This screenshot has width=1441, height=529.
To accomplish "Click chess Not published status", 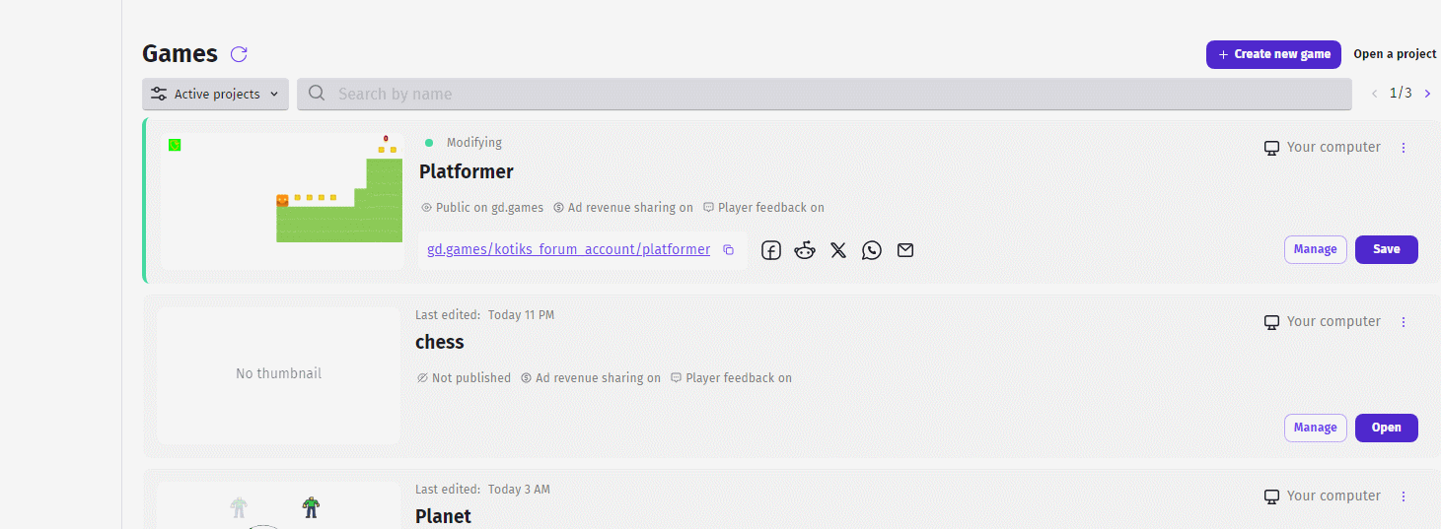I will (464, 378).
